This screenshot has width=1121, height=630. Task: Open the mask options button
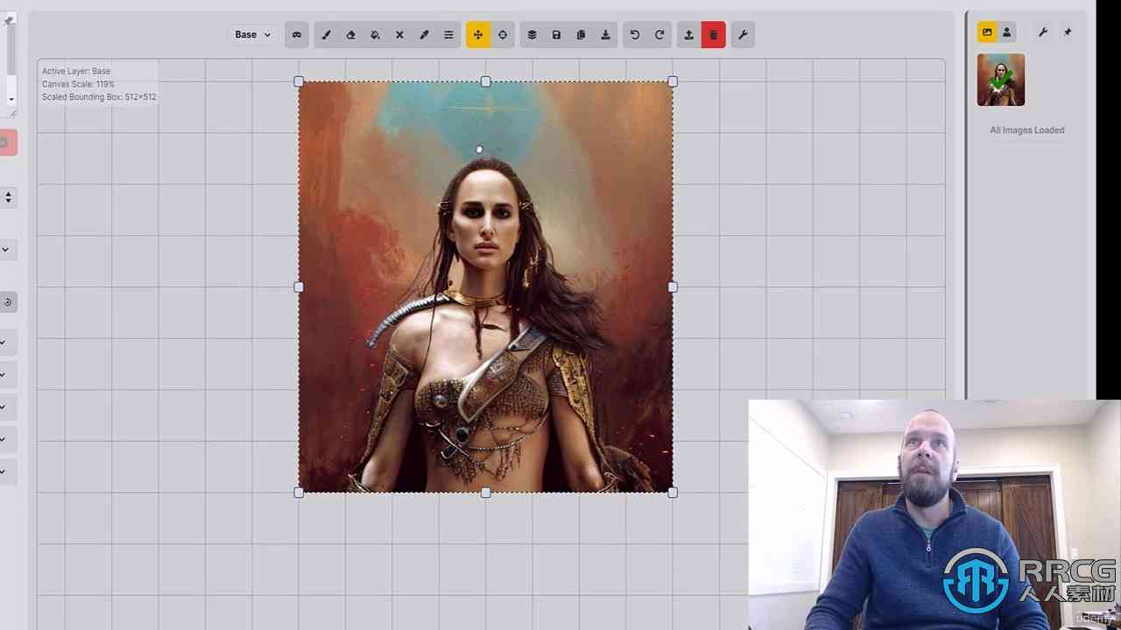[x=297, y=35]
